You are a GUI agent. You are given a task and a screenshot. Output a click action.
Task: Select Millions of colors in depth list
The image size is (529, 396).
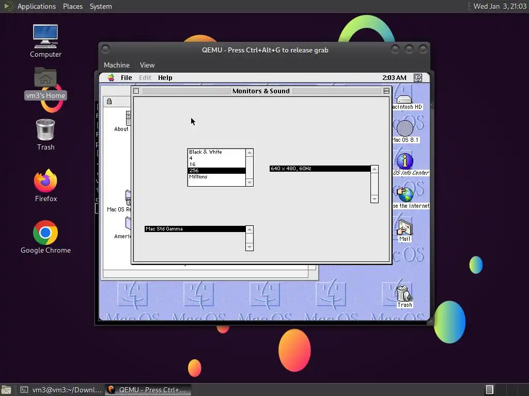click(x=216, y=176)
